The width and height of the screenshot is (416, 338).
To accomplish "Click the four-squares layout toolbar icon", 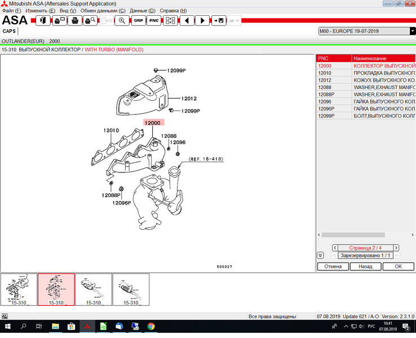I will click(170, 20).
